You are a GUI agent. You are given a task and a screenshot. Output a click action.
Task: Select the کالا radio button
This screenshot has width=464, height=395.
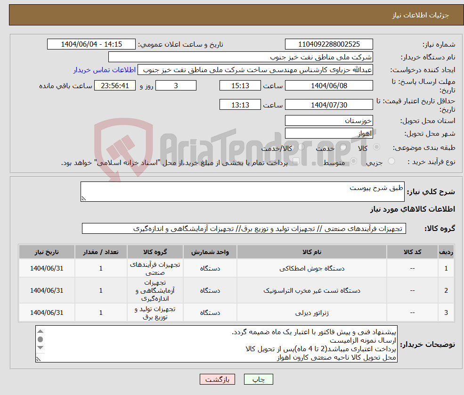point(377,147)
